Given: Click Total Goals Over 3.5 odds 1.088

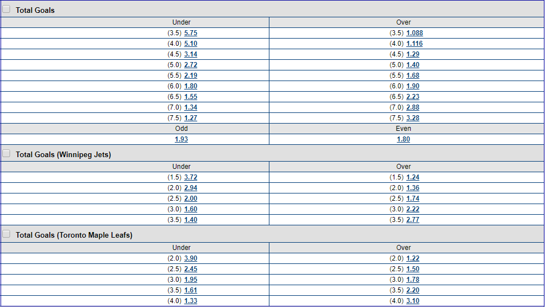Looking at the screenshot, I should tap(414, 33).
